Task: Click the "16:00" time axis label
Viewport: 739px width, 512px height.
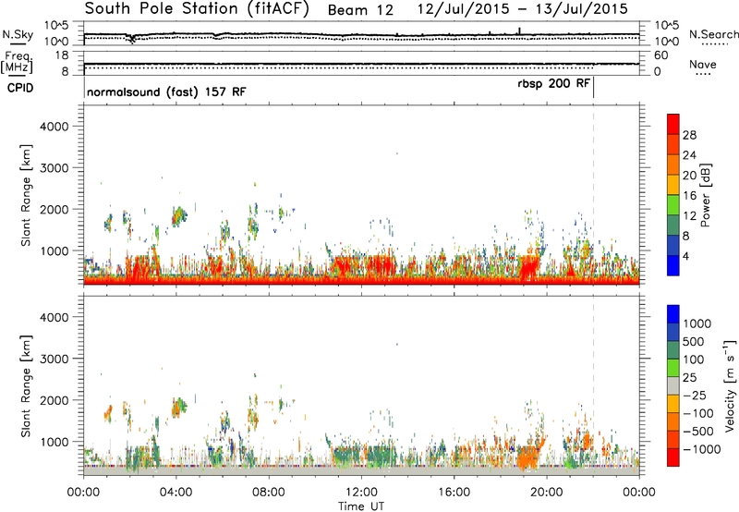Action: pyautogui.click(x=454, y=493)
